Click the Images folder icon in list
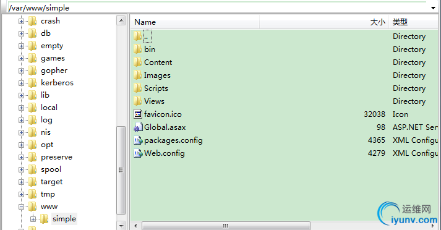This screenshot has width=441, height=230. (x=137, y=75)
